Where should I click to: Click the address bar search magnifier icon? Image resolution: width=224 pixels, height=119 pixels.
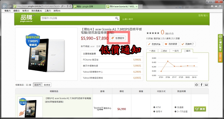coord(62,6)
